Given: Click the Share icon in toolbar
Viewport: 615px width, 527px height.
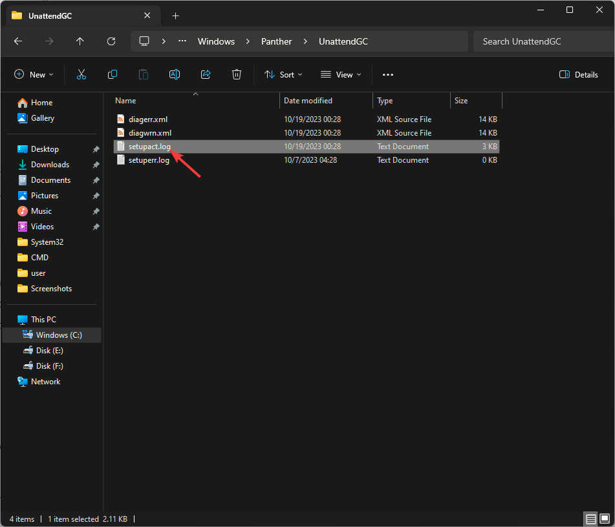Looking at the screenshot, I should click(206, 75).
